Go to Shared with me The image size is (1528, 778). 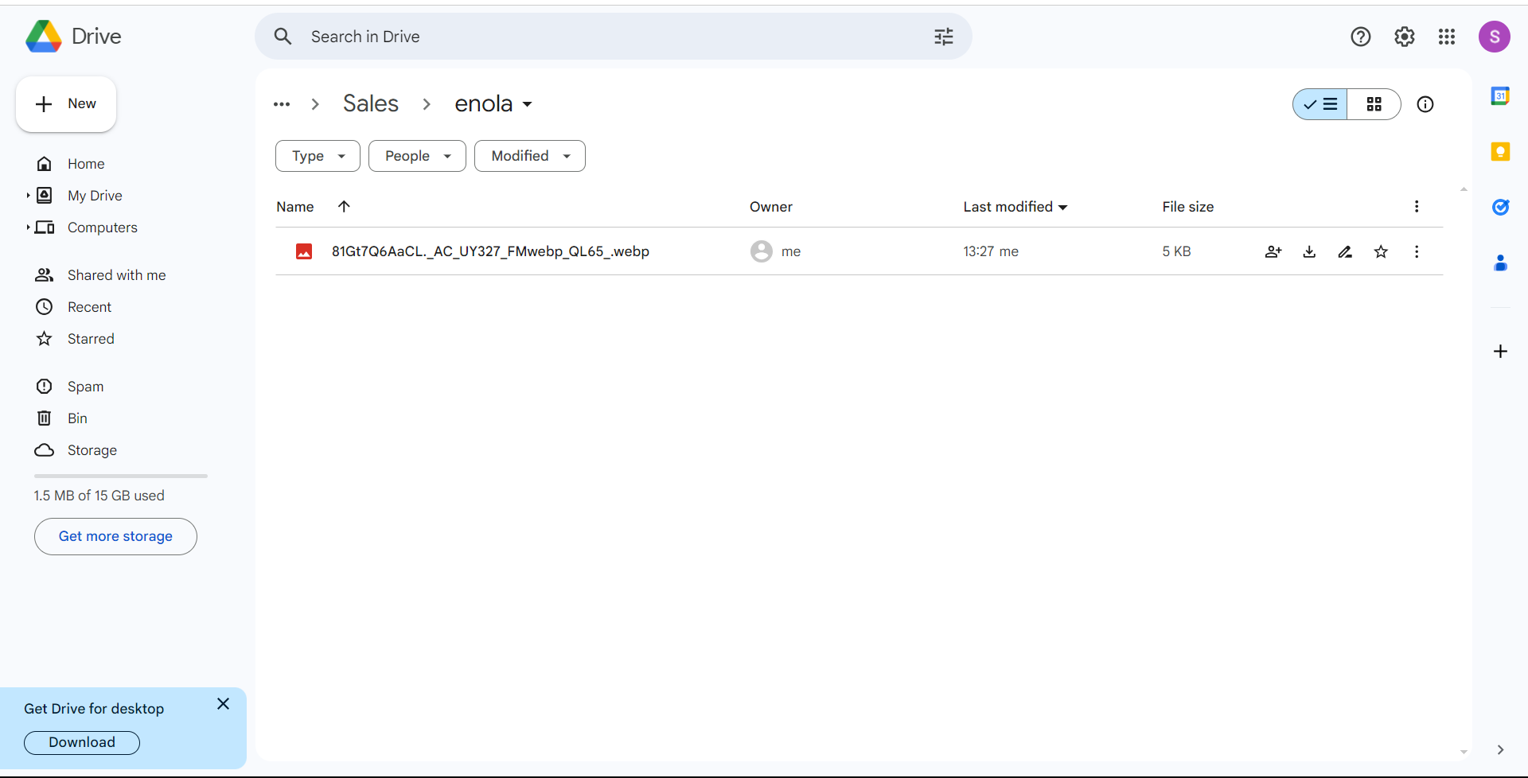pyautogui.click(x=116, y=275)
